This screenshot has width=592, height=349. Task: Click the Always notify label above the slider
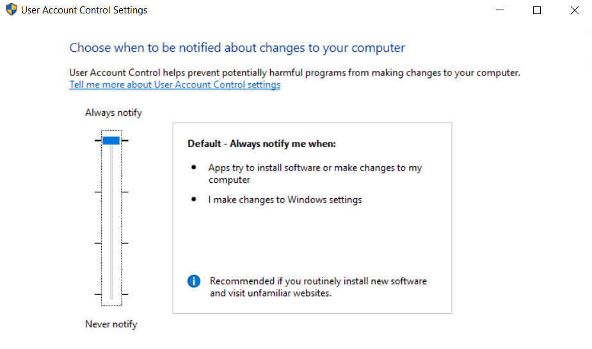[x=114, y=112]
